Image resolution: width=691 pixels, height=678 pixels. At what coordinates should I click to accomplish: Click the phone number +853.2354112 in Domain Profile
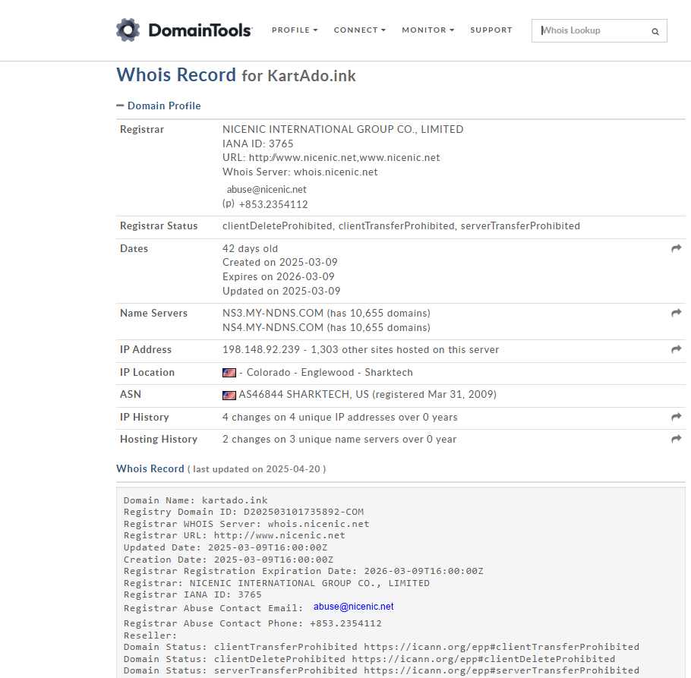(x=273, y=204)
